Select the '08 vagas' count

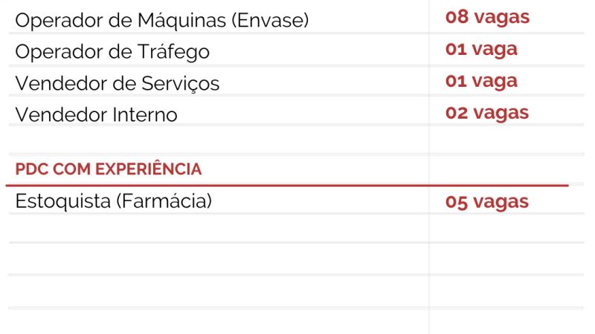coord(487,18)
